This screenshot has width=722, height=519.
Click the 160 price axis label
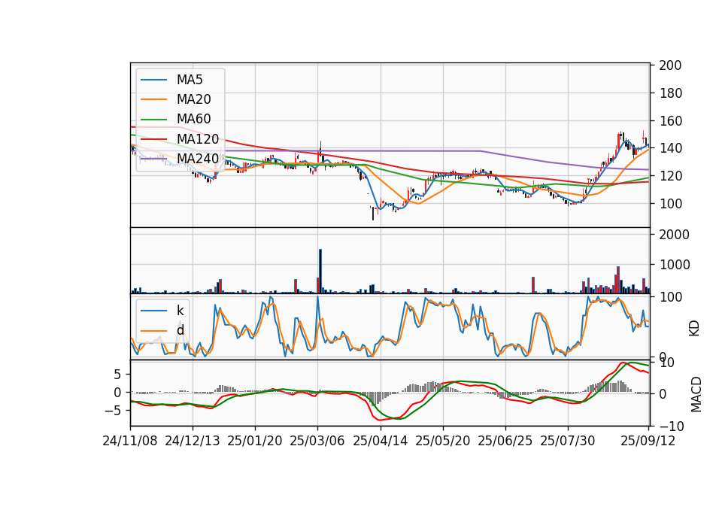tap(670, 120)
